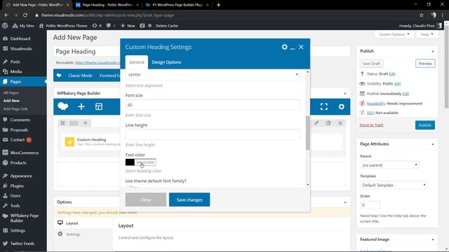Open My Sites in admin bar
This screenshot has height=252, width=449.
(x=23, y=25)
